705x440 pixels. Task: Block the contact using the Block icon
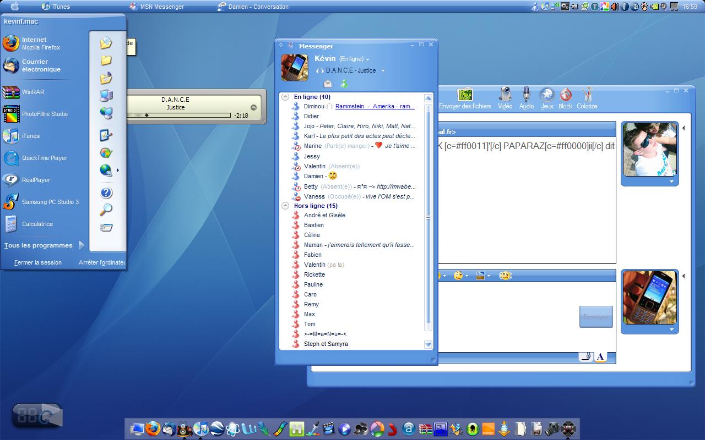pos(565,95)
